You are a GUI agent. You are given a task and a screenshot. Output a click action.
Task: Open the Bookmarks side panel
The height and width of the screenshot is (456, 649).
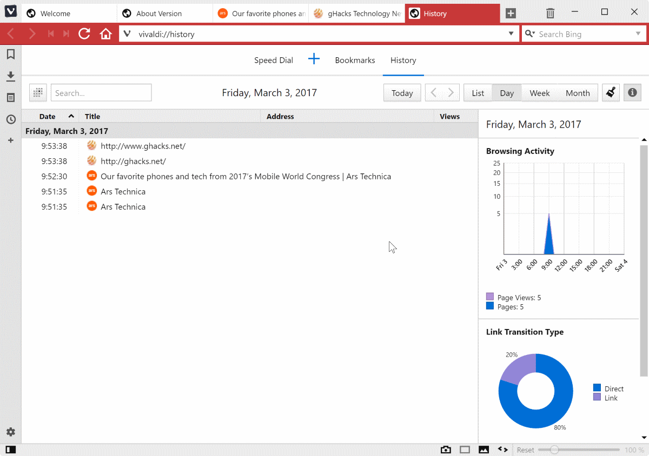[x=11, y=54]
